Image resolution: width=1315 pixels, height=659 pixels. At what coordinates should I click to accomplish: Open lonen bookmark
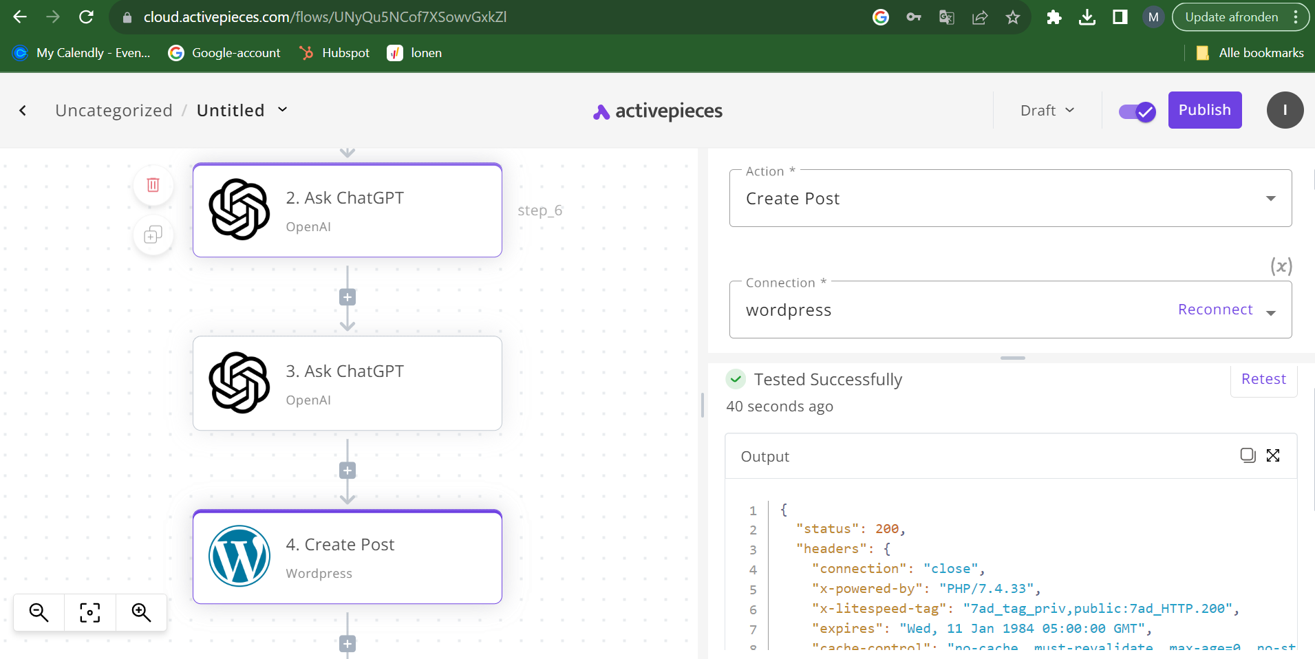tap(415, 53)
